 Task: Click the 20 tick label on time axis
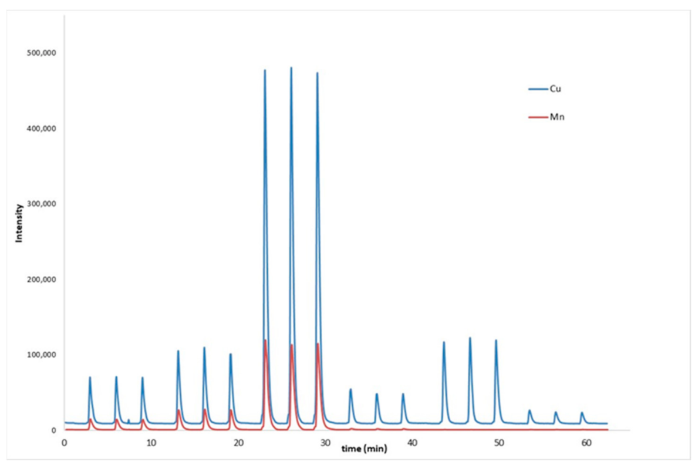[x=238, y=442]
